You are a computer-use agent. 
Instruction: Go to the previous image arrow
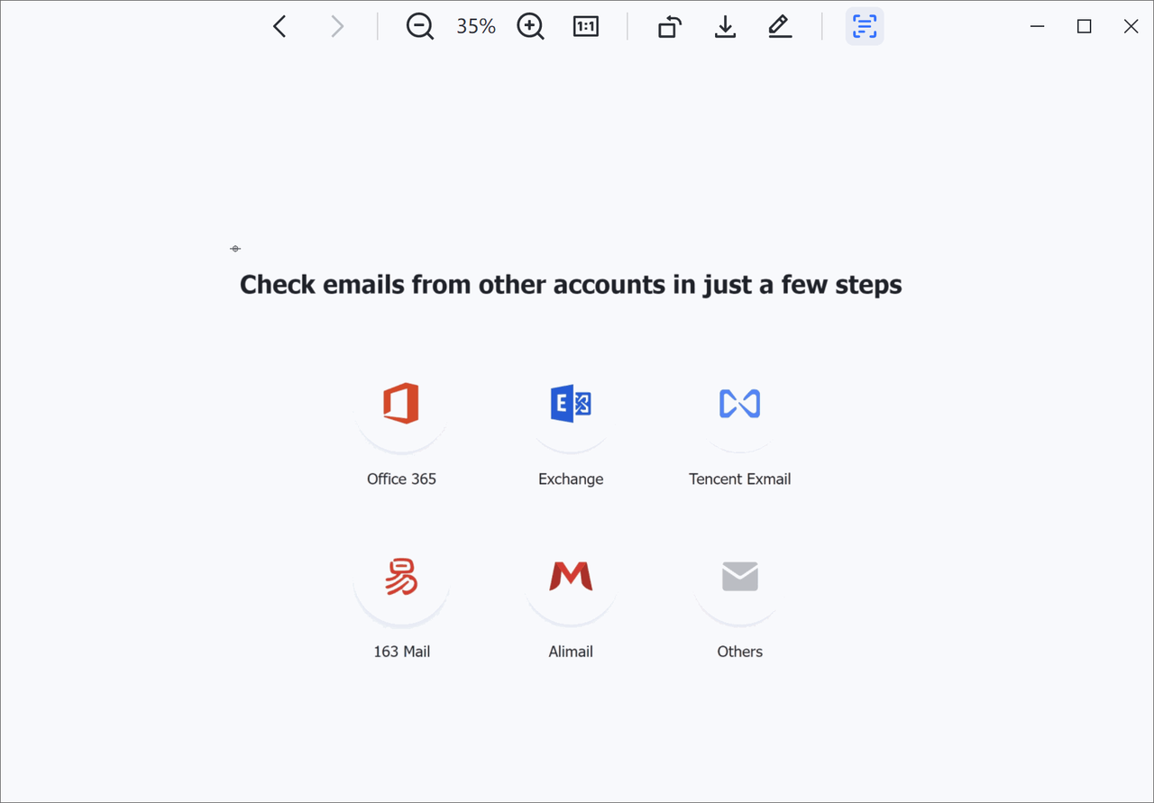tap(279, 27)
